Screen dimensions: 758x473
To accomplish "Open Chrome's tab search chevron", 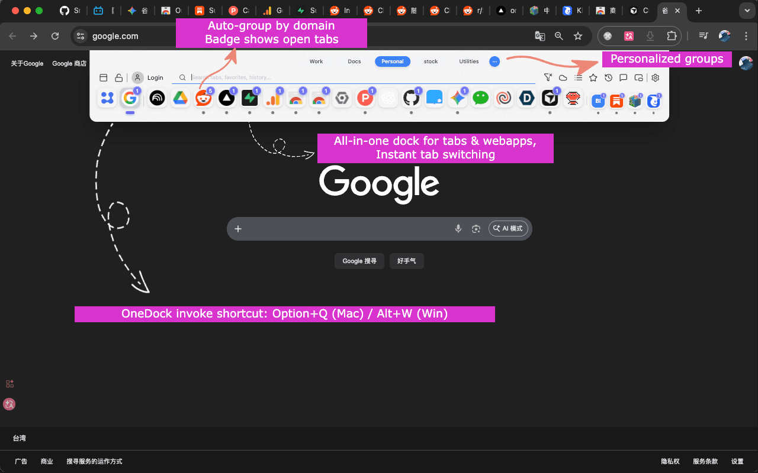I will tap(747, 11).
